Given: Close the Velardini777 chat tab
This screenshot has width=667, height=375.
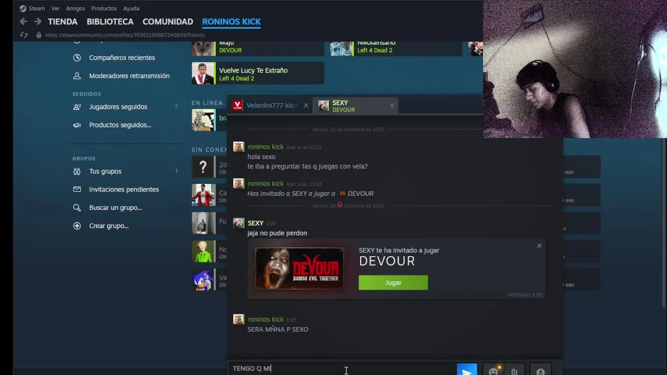Looking at the screenshot, I should [x=306, y=105].
